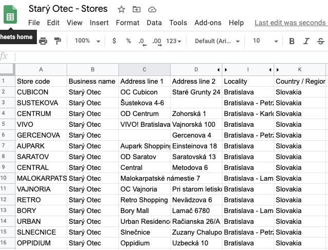
Task: Open the 123 more formats dropdown
Action: [174, 41]
